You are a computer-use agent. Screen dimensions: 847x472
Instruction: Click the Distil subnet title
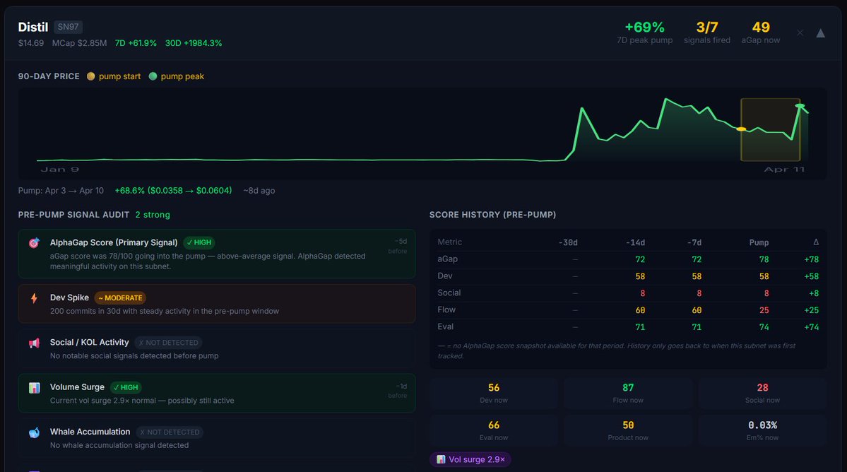pos(33,27)
